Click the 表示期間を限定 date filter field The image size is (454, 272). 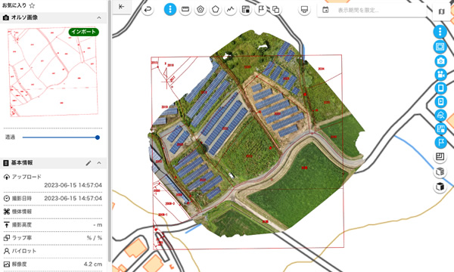(372, 11)
